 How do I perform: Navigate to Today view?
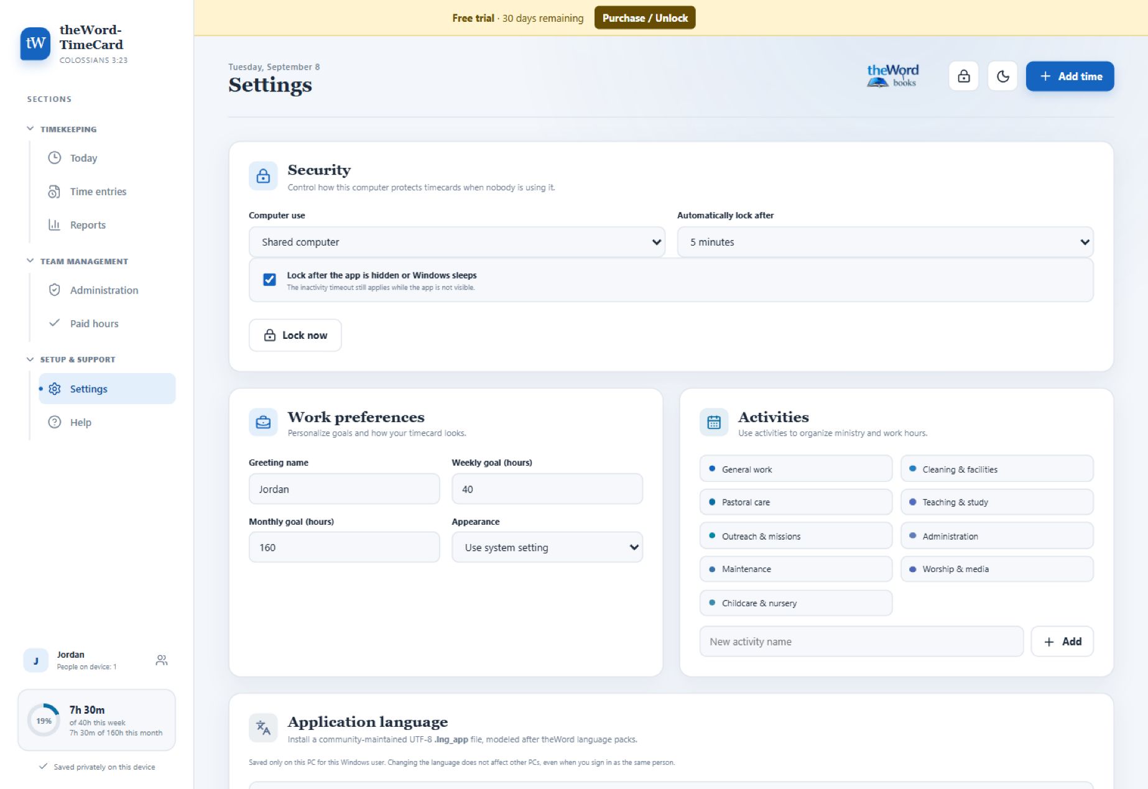tap(107, 158)
